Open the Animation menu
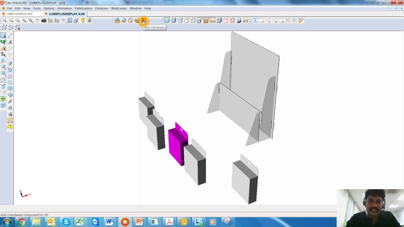The image size is (404, 227). pos(65,8)
